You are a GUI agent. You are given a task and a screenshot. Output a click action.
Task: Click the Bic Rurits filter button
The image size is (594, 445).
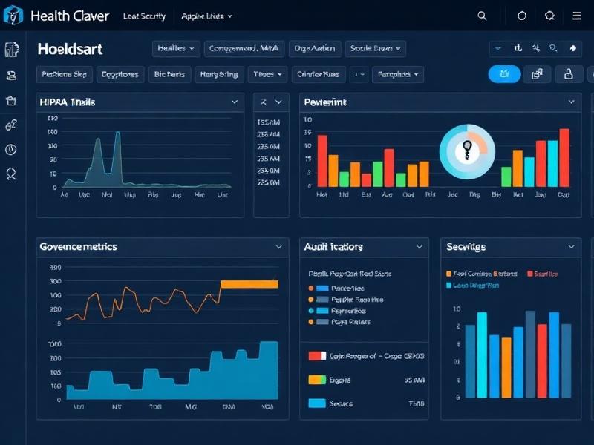[170, 75]
